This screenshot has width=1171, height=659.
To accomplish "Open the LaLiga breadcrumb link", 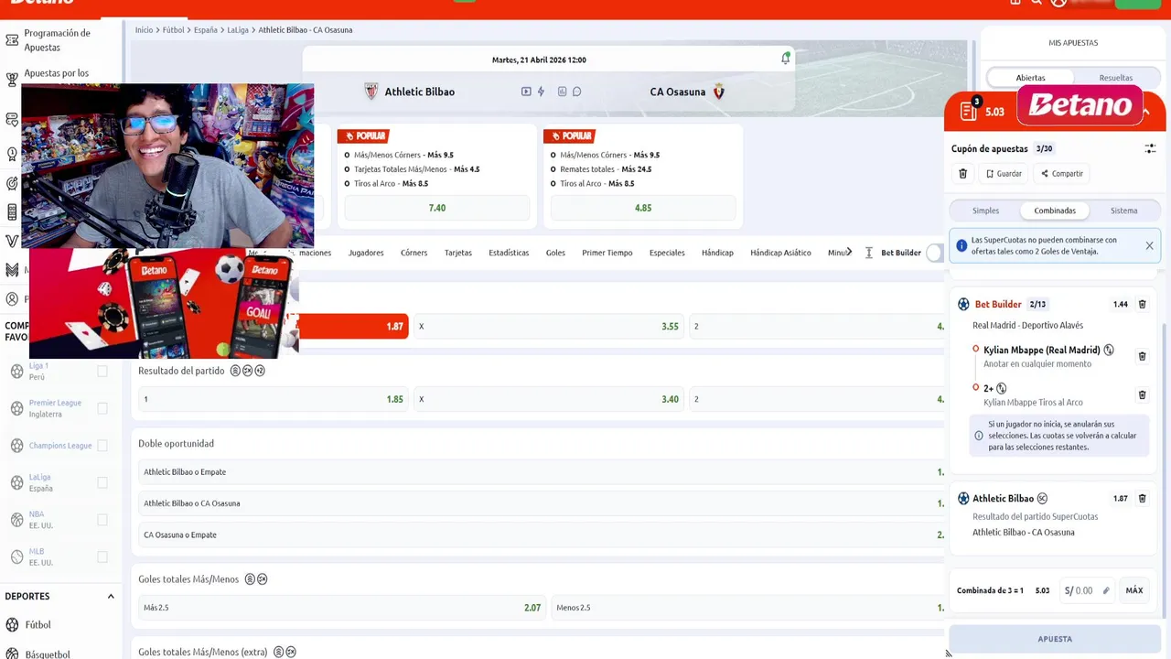I will pyautogui.click(x=238, y=30).
